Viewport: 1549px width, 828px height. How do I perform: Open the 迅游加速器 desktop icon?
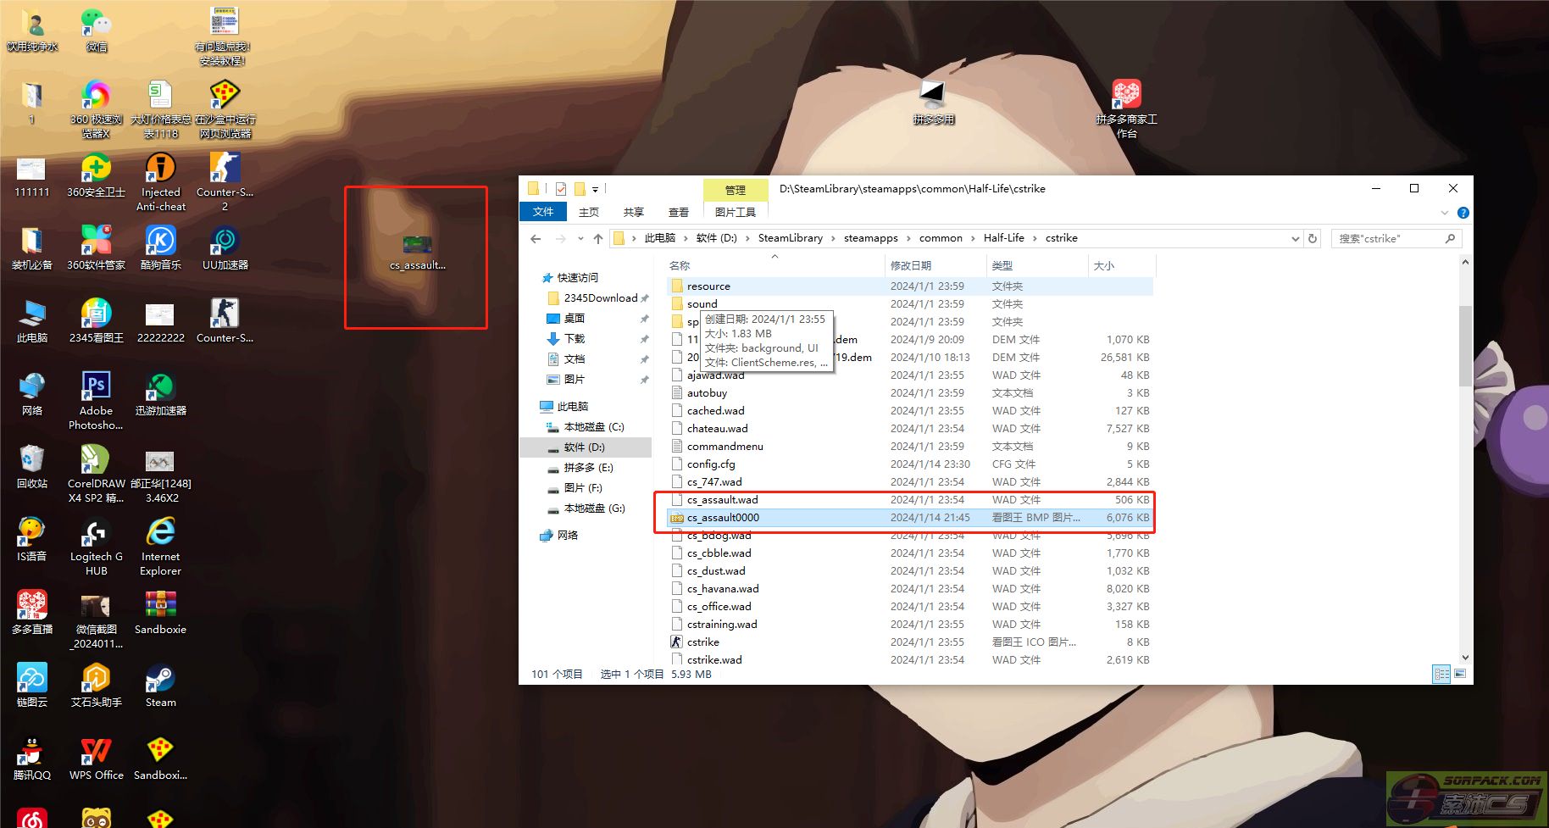click(160, 394)
